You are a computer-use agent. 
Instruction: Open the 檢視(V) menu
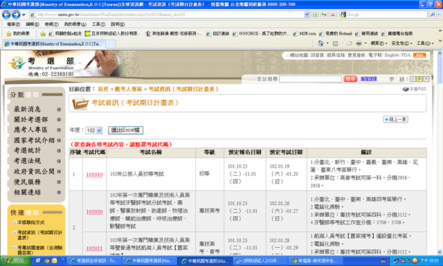point(51,24)
